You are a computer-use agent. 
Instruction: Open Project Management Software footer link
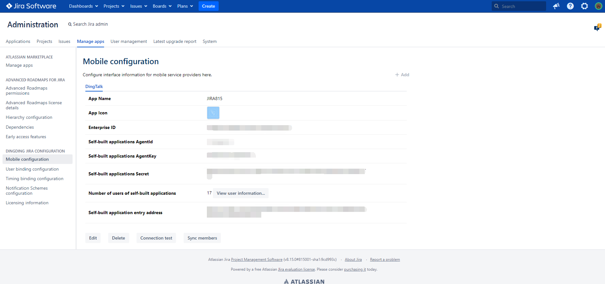pyautogui.click(x=257, y=260)
